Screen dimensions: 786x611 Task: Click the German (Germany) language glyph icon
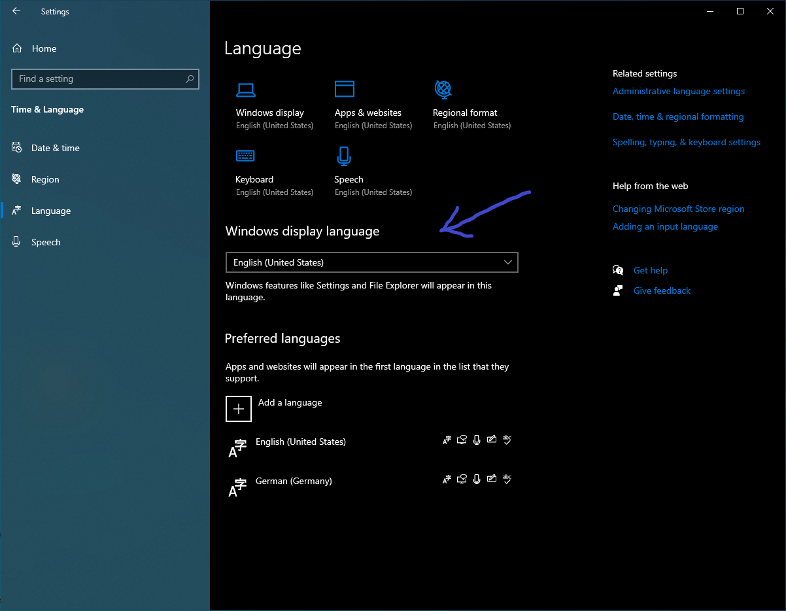click(x=237, y=487)
